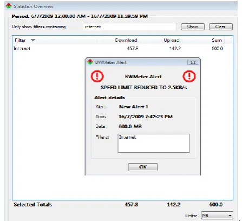This screenshot has height=221, width=242.
Task: Click the BWMeter icon in the alert title bar
Action: (x=90, y=62)
